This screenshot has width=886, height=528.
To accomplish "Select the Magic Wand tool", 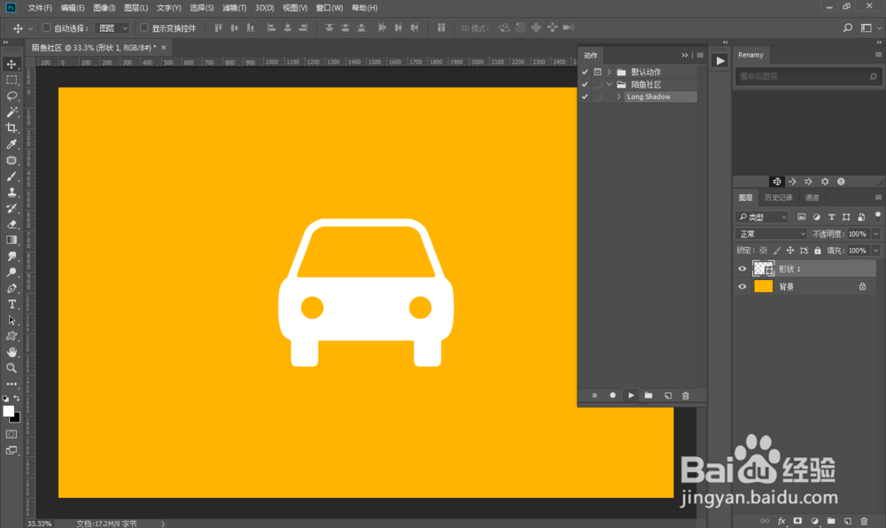I will pyautogui.click(x=12, y=112).
